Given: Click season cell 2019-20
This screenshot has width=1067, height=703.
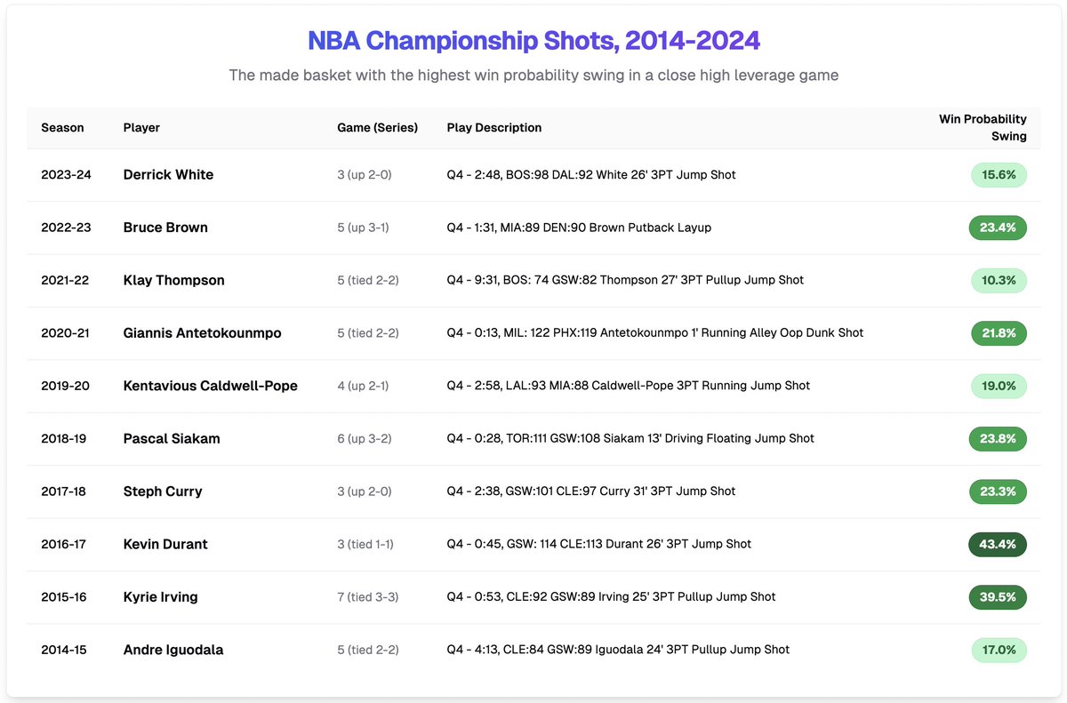Looking at the screenshot, I should (x=66, y=386).
